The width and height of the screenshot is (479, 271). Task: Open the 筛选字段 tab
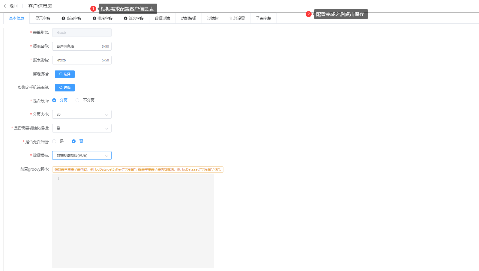(x=134, y=18)
